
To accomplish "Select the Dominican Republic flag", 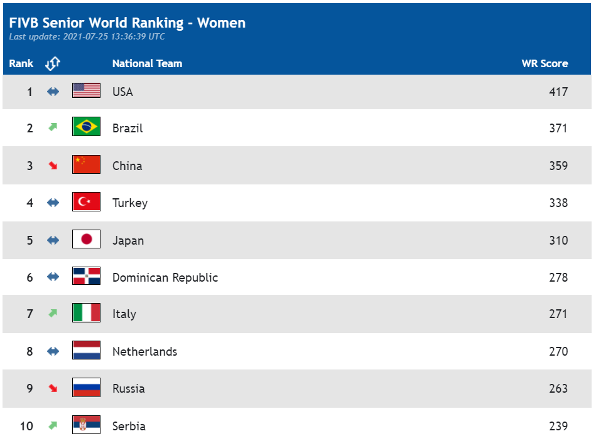I will pos(86,276).
